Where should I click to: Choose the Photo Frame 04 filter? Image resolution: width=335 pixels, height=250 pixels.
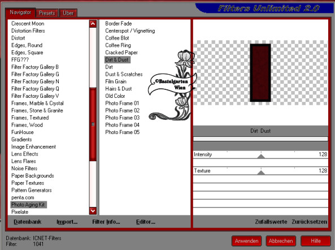point(122,125)
